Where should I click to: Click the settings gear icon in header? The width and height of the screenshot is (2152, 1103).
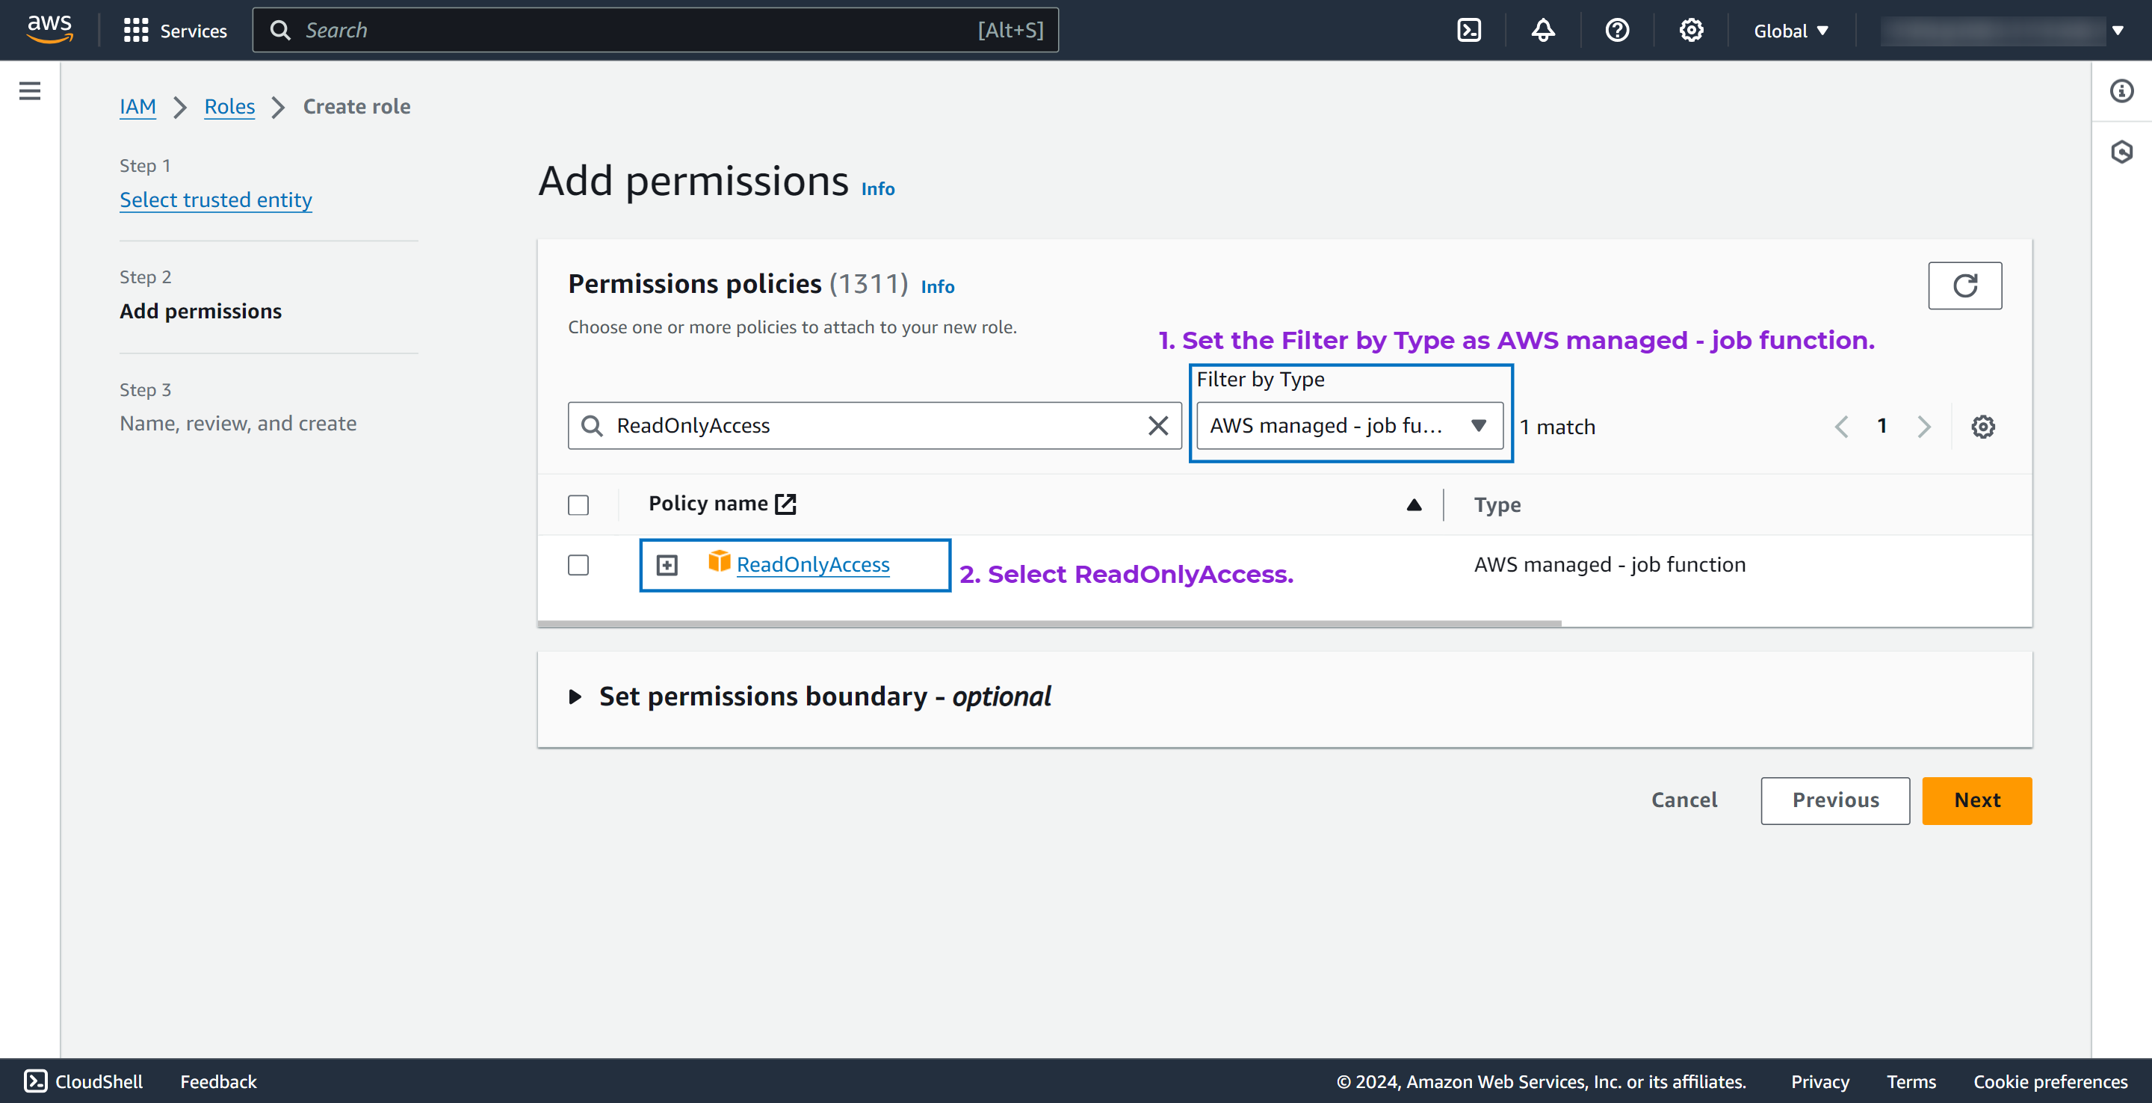(x=1689, y=30)
